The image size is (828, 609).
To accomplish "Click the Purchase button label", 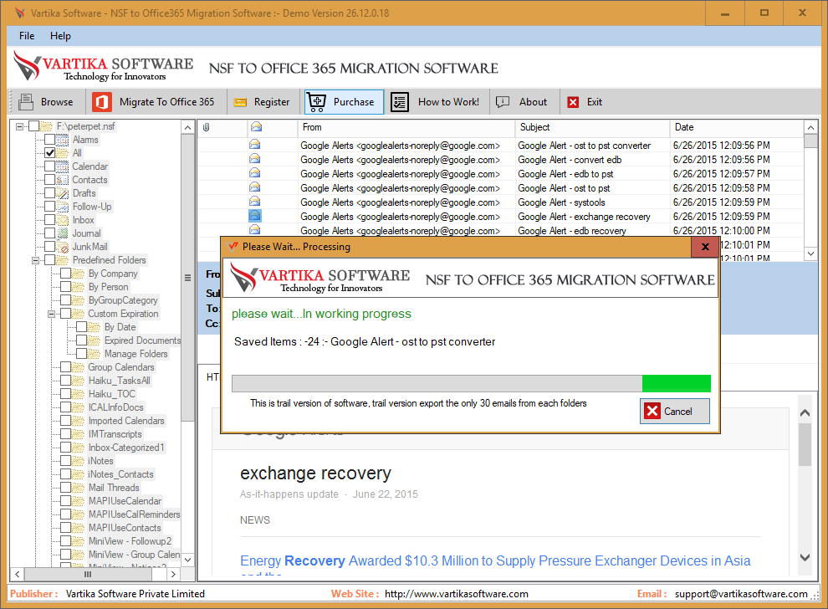I will click(354, 102).
